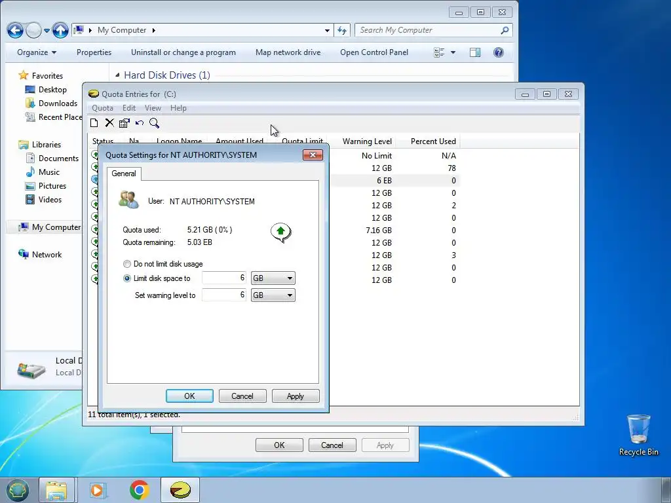Image resolution: width=671 pixels, height=503 pixels.
Task: Open the Edit menu in Quota Entries
Action: (x=129, y=108)
